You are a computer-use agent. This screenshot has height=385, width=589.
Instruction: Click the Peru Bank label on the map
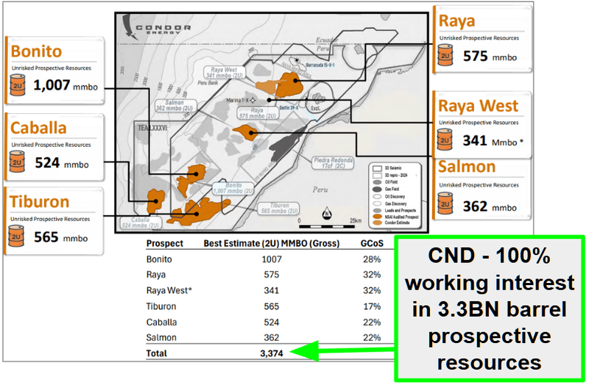(x=208, y=83)
